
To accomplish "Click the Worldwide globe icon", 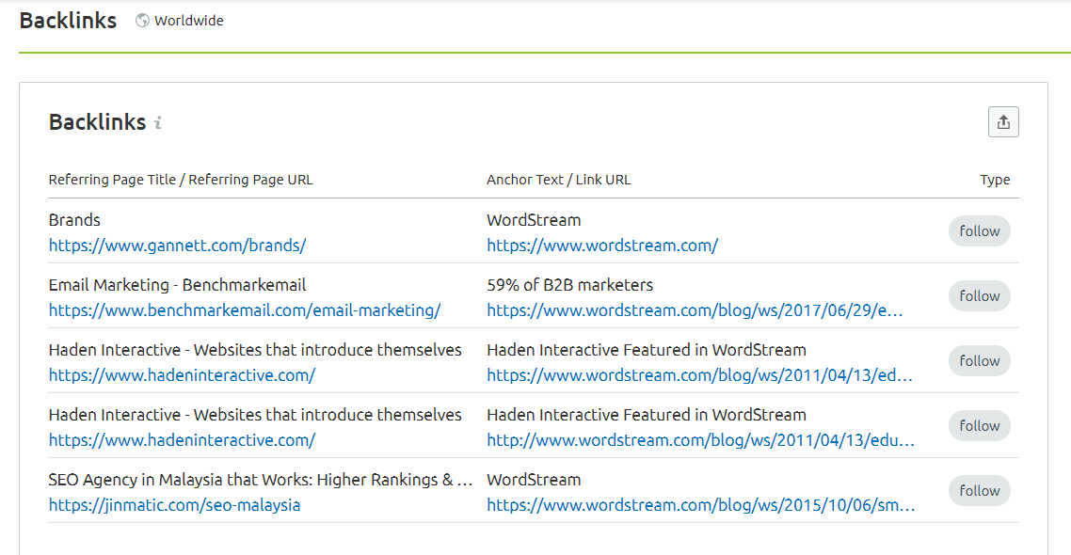I will tap(142, 21).
